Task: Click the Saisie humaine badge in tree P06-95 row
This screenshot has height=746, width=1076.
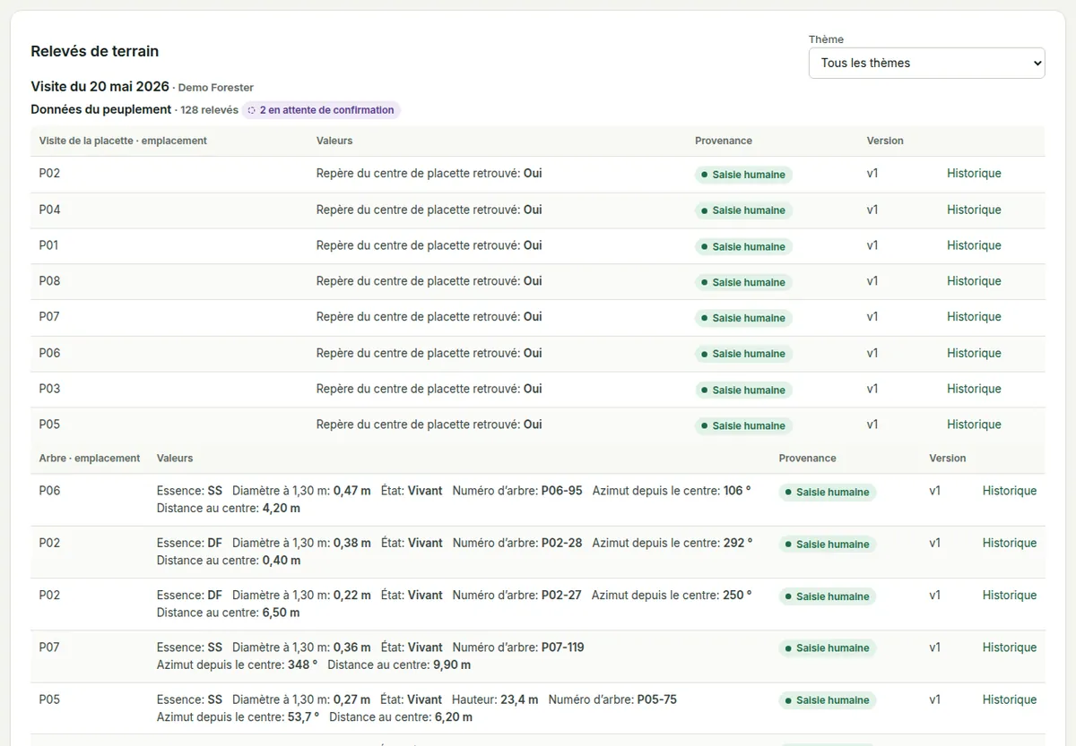Action: [x=828, y=492]
